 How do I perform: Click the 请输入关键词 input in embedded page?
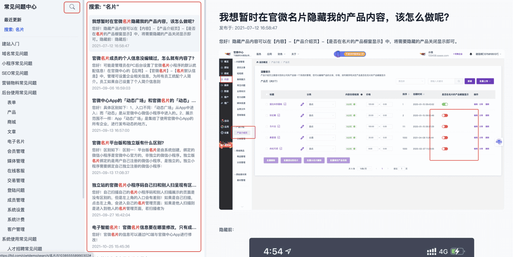point(442,81)
